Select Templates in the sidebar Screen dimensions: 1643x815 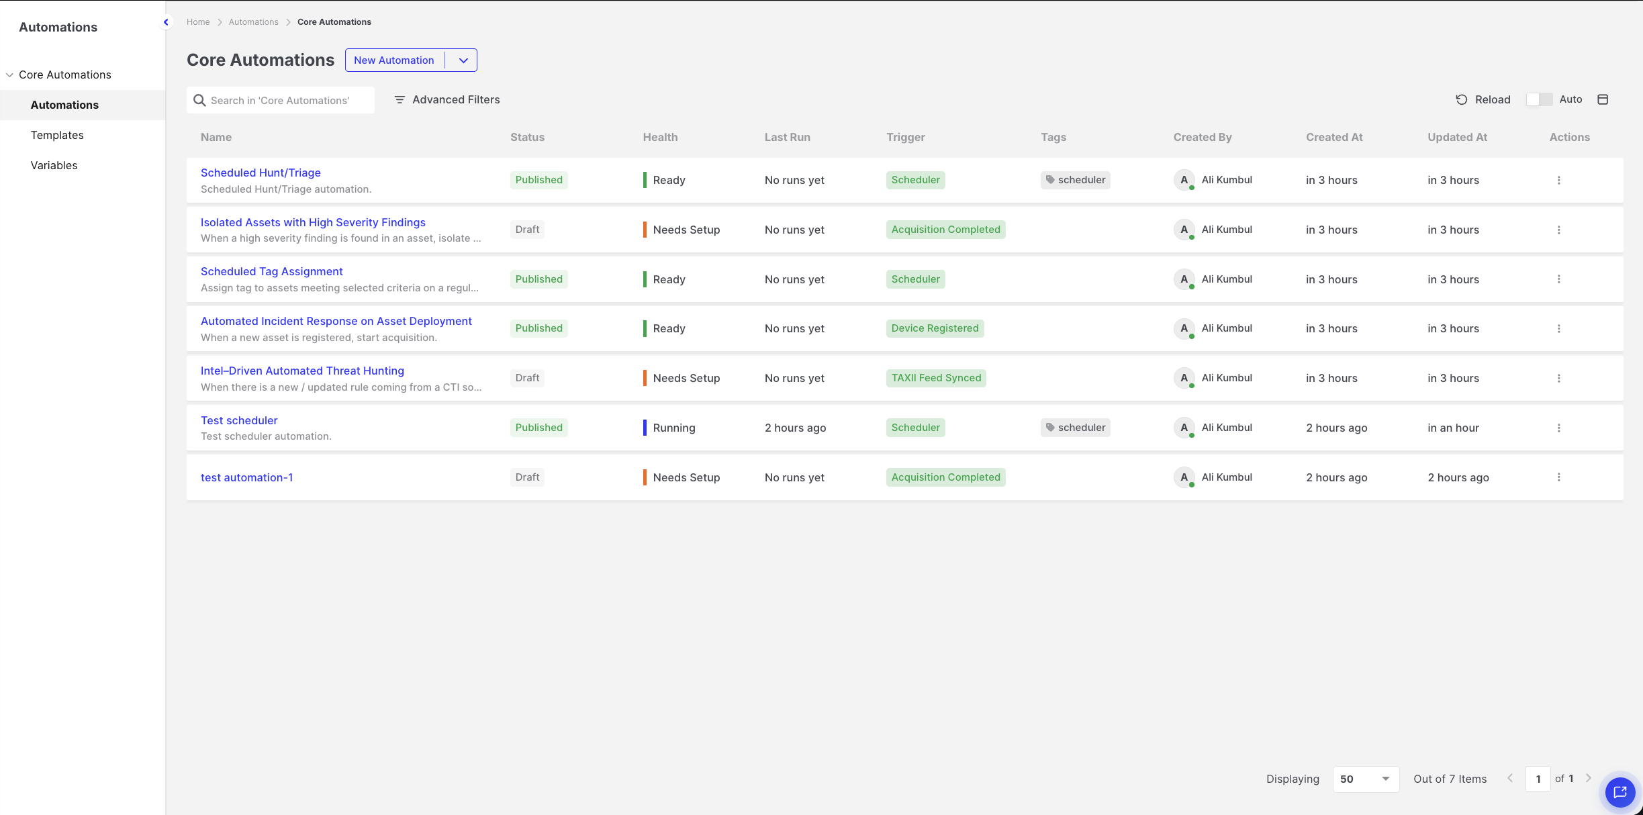pos(57,135)
